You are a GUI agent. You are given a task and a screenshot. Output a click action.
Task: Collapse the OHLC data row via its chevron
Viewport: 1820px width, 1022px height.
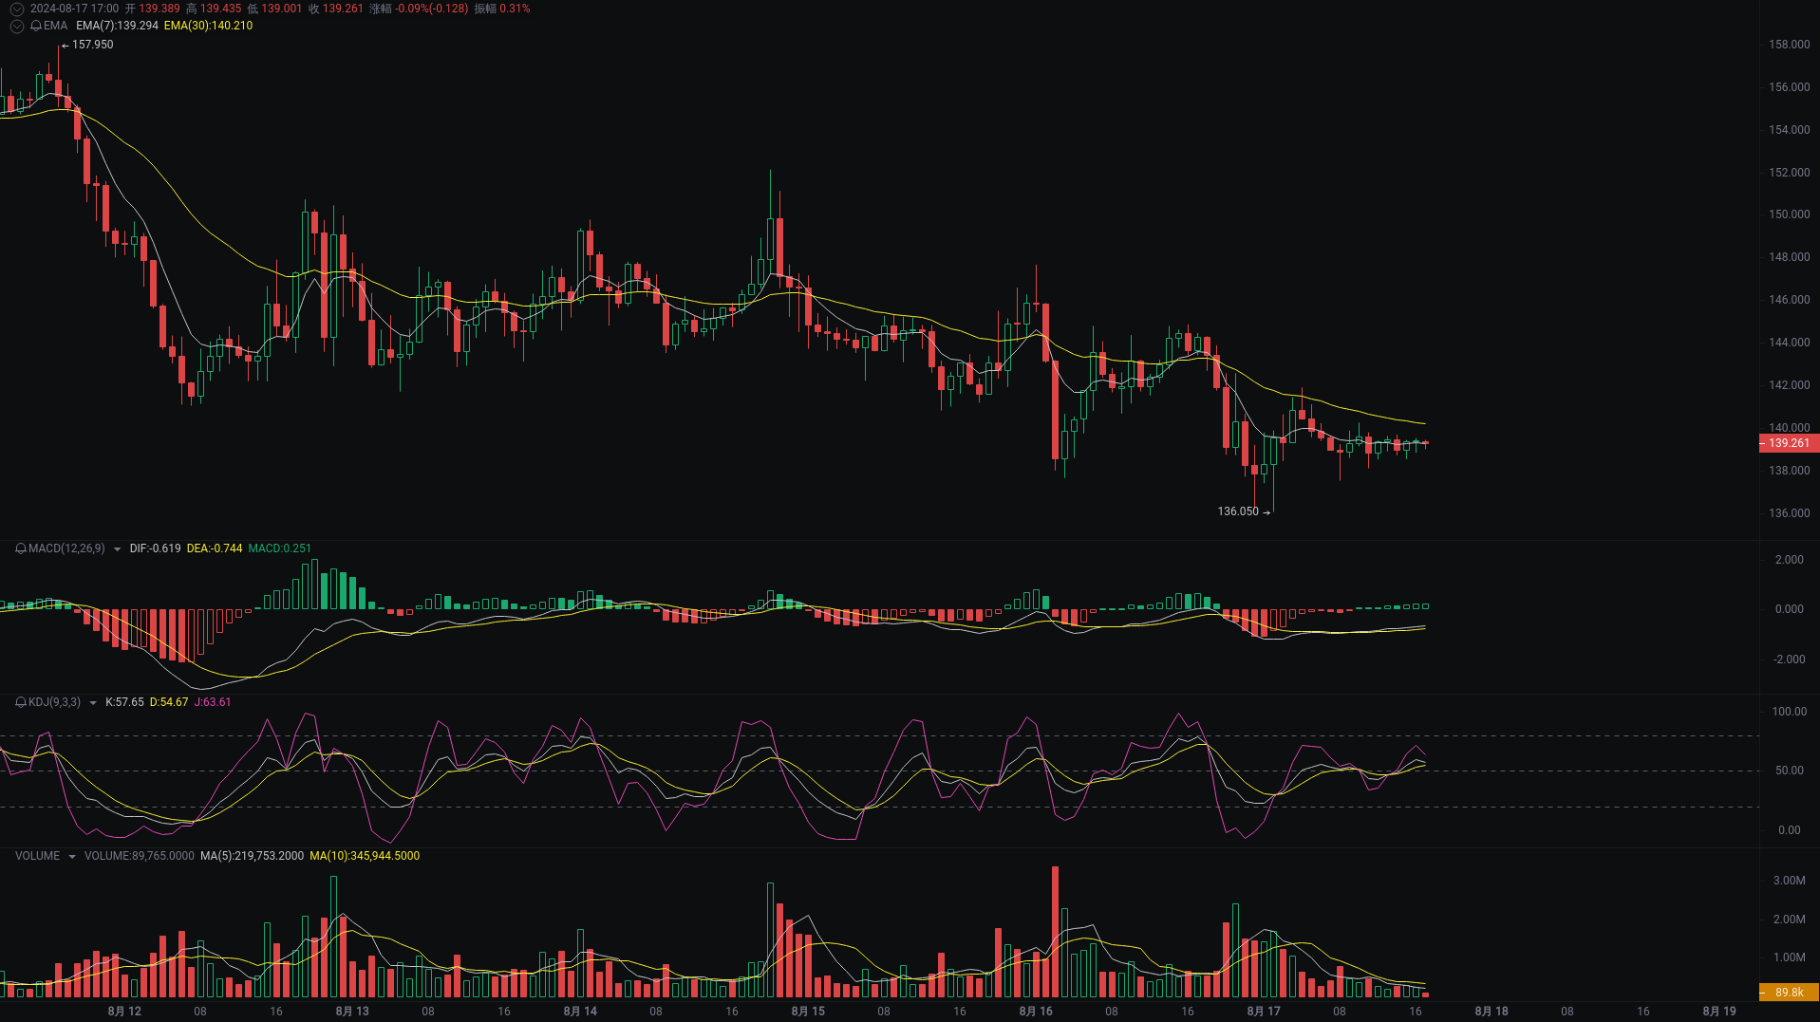pos(16,9)
